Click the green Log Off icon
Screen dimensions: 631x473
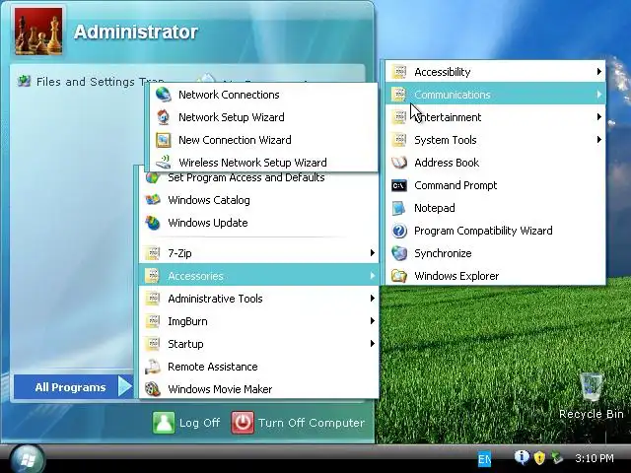(x=164, y=423)
